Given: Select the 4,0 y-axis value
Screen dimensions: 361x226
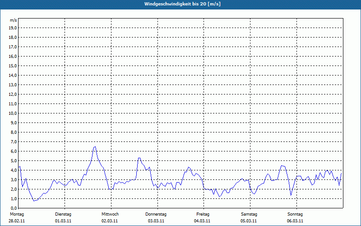Looking at the screenshot, I should tap(14, 170).
